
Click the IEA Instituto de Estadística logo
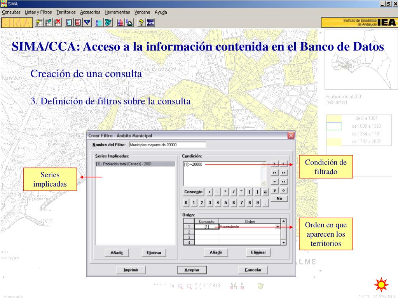click(x=359, y=23)
